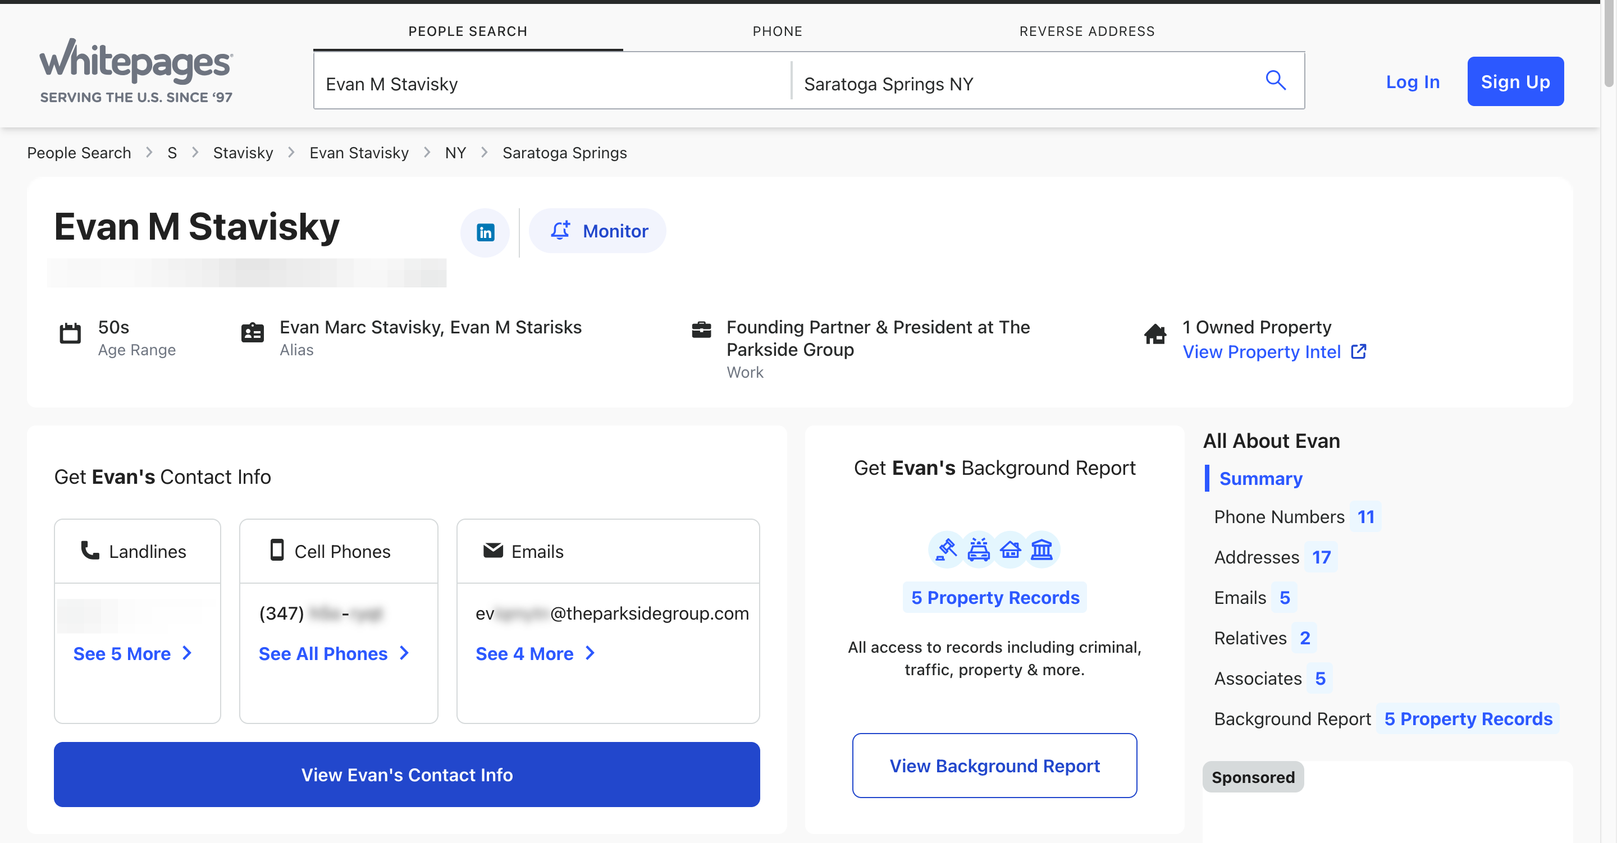Click View Evan's Contact Info button
The height and width of the screenshot is (843, 1617).
[406, 775]
